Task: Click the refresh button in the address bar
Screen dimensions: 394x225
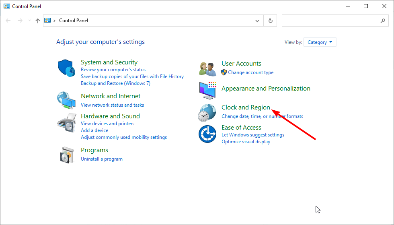Action: pyautogui.click(x=270, y=21)
